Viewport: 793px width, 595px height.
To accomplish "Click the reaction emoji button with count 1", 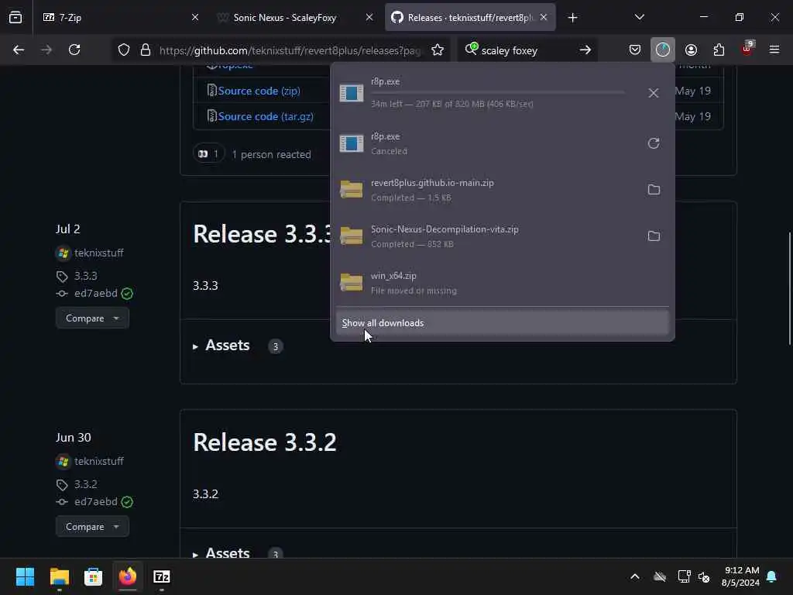I will [208, 154].
